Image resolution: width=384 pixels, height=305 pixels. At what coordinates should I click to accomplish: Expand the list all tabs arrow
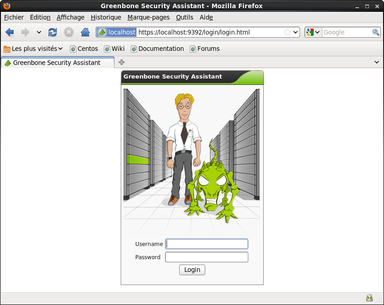[x=376, y=62]
